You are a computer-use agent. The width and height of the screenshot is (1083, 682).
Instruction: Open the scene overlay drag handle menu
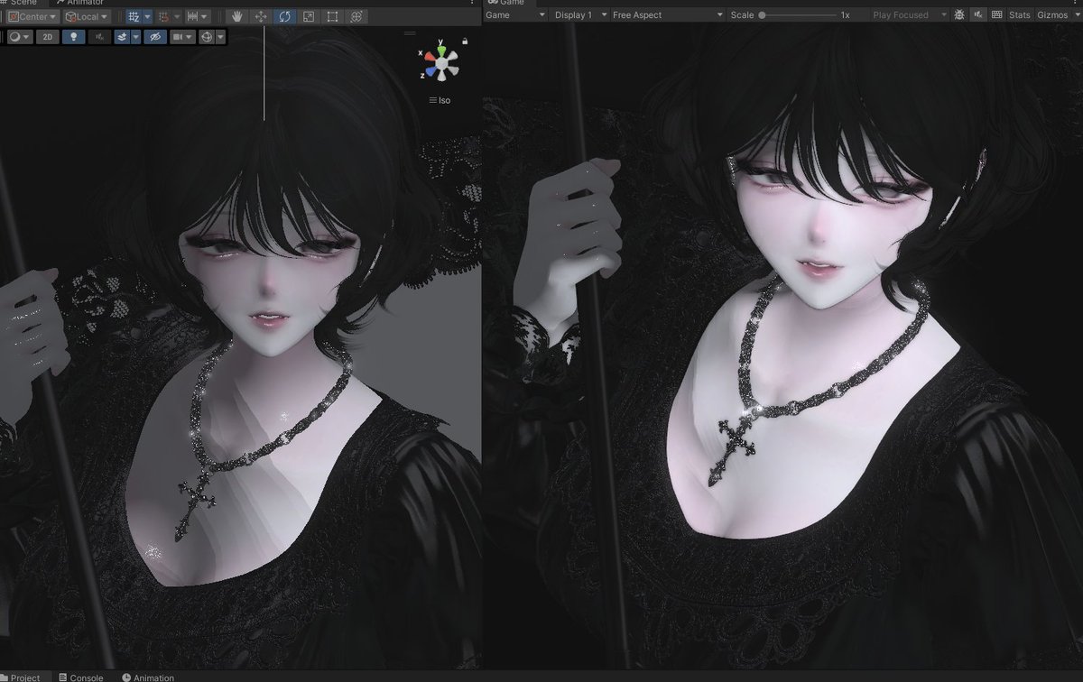point(410,32)
